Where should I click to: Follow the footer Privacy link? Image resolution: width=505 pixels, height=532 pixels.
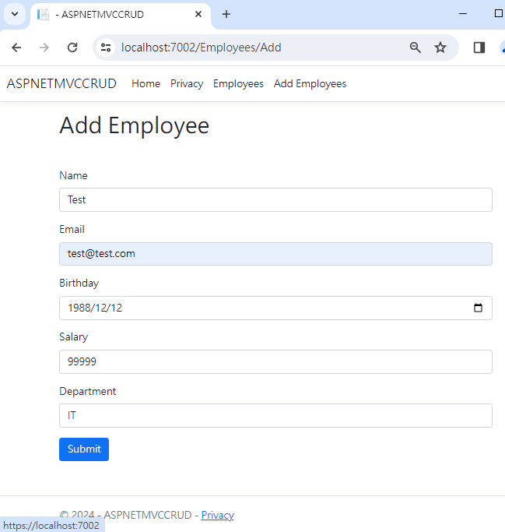point(217,515)
